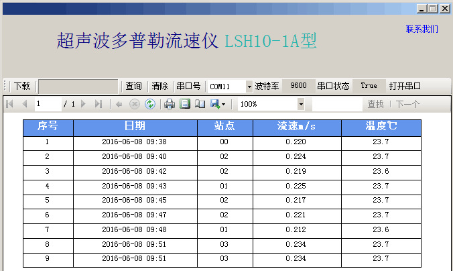Click flow speed value 0.219
Image resolution: width=453 pixels, height=271 pixels.
(x=296, y=172)
